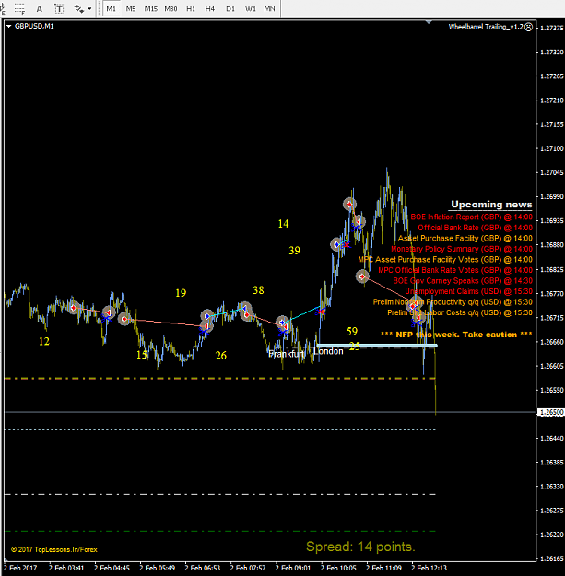Click the 2 Feb 12:13 time axis label

click(x=430, y=568)
